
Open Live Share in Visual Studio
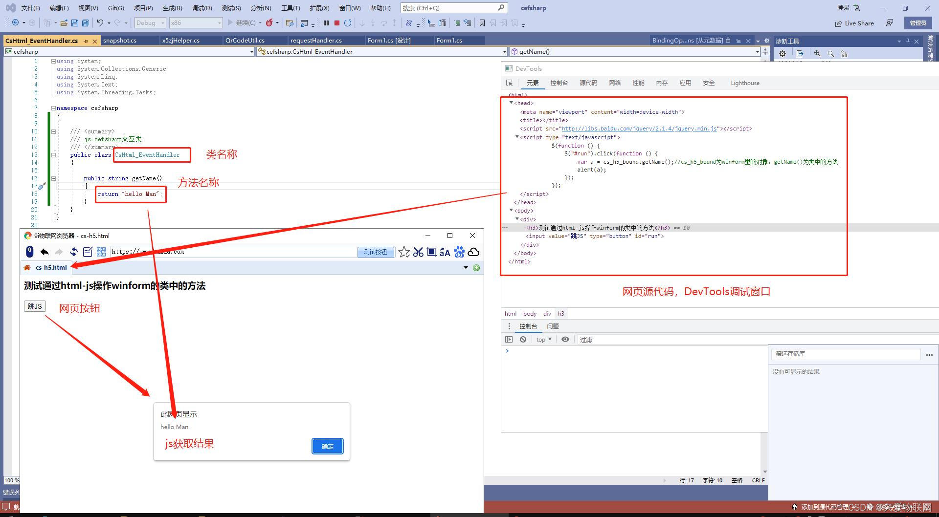(854, 23)
